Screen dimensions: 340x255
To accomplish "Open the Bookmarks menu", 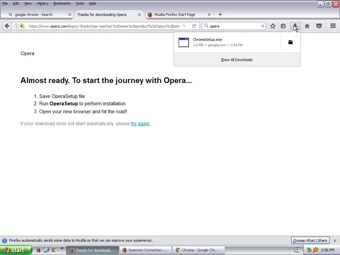I will (x=62, y=3).
